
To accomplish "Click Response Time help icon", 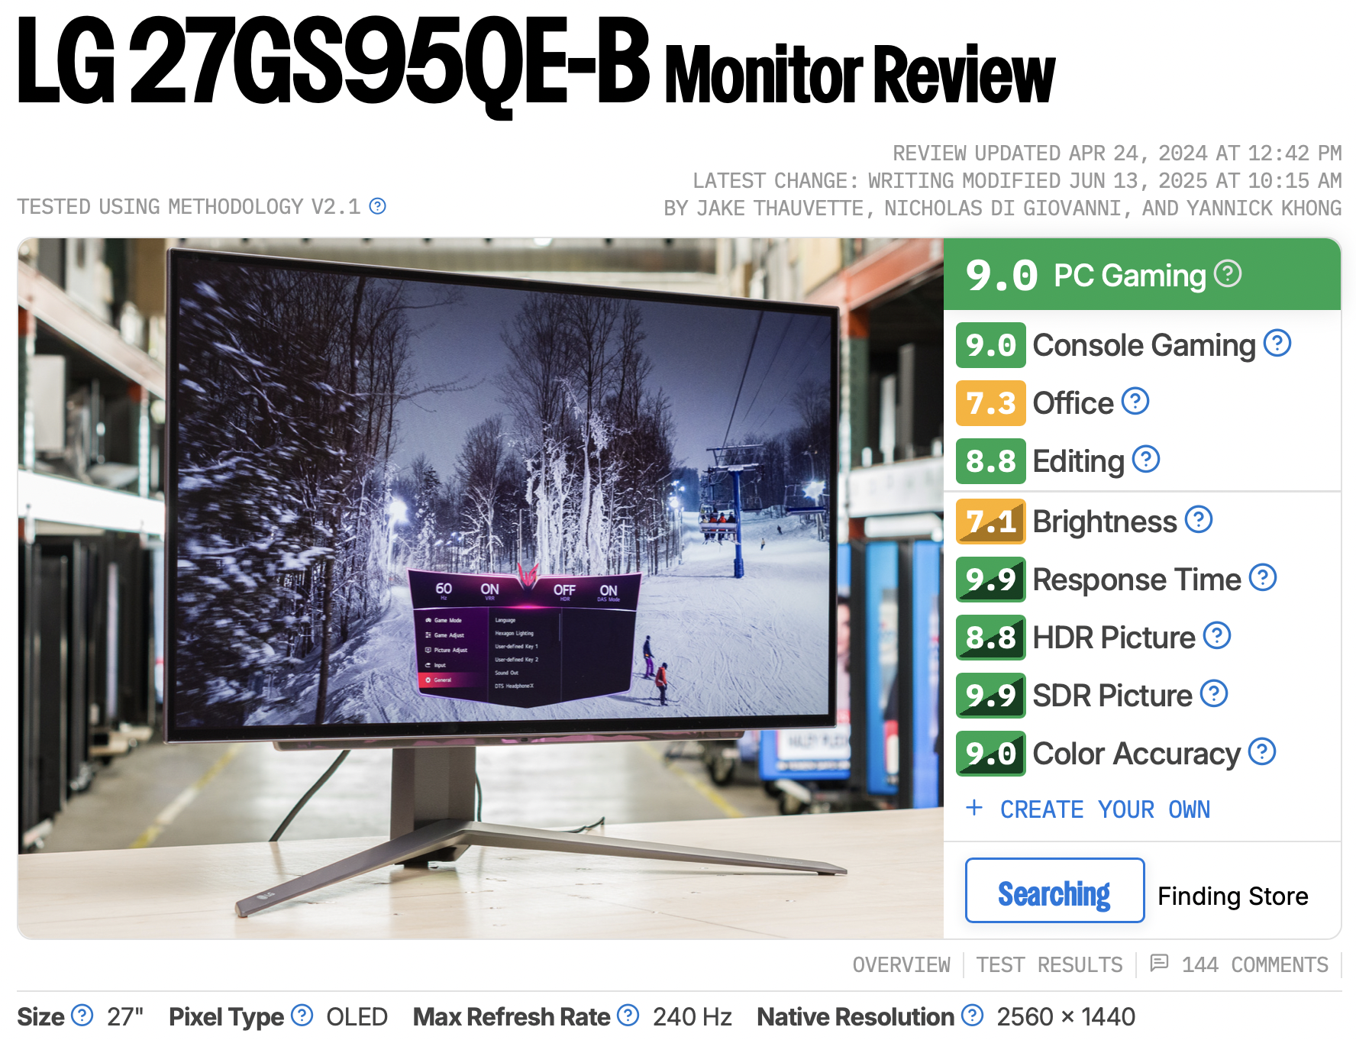I will (1263, 578).
